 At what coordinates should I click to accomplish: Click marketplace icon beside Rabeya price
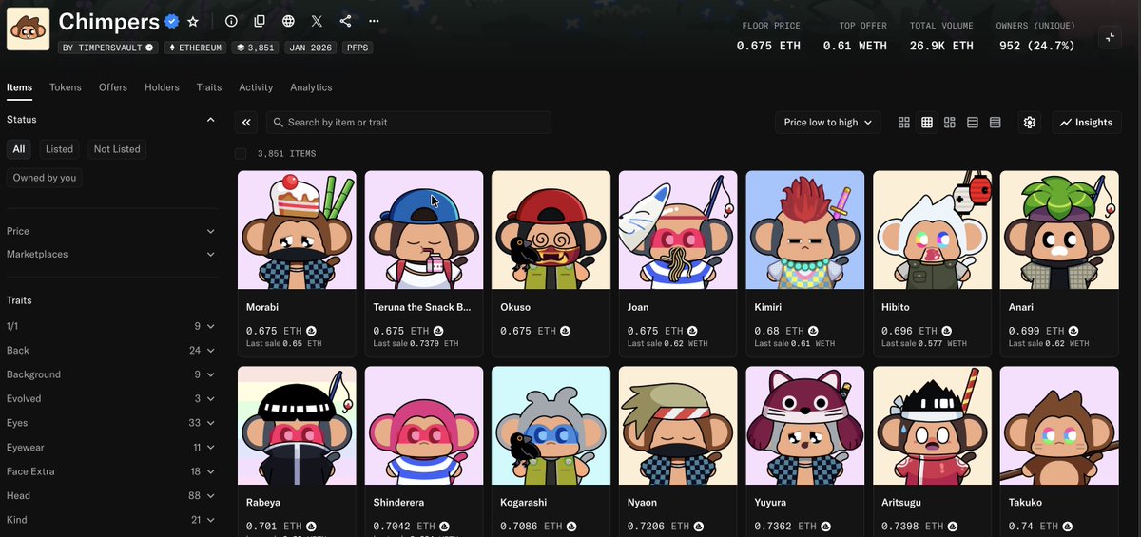coord(311,526)
